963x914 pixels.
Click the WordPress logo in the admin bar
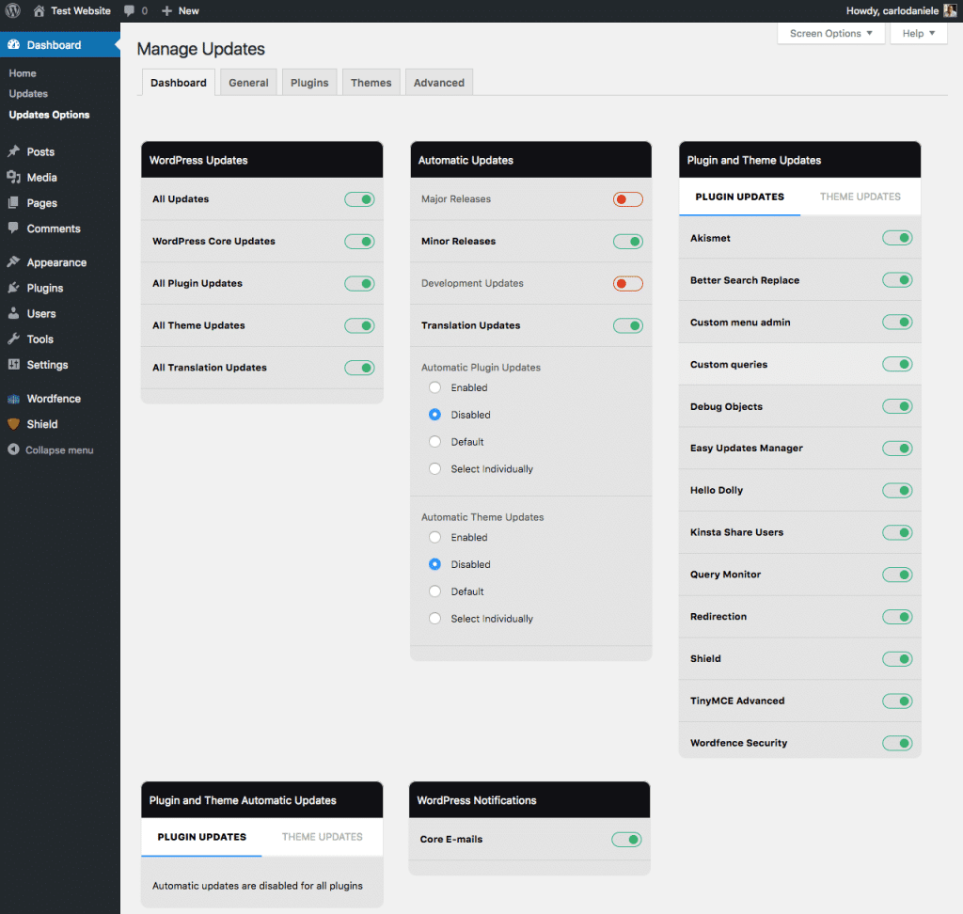tap(12, 10)
